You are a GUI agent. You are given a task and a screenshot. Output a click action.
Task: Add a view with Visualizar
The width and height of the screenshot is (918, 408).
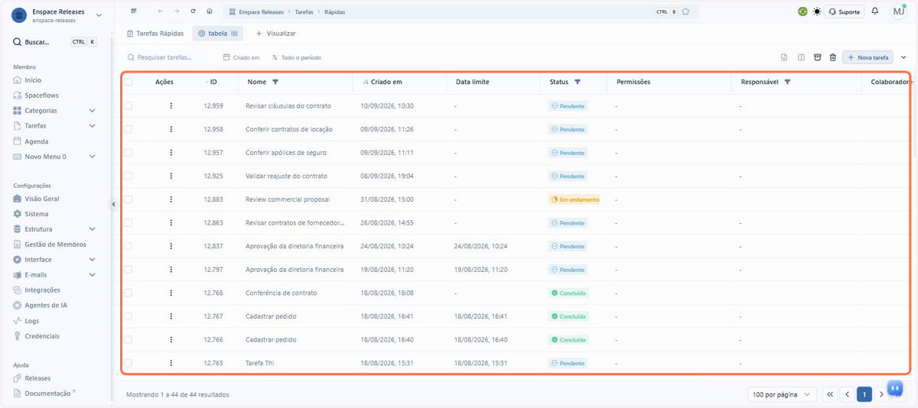[x=275, y=34]
